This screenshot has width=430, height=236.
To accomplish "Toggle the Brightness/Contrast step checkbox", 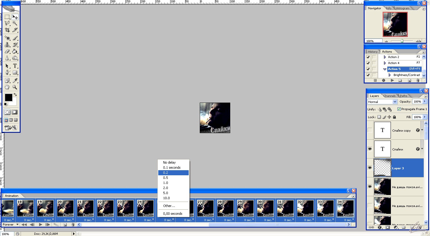I will pyautogui.click(x=368, y=75).
